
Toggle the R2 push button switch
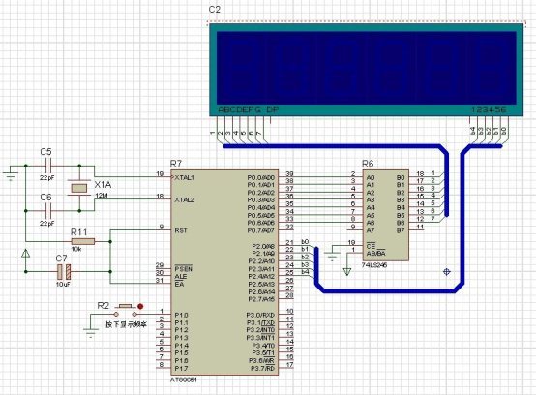126,310
